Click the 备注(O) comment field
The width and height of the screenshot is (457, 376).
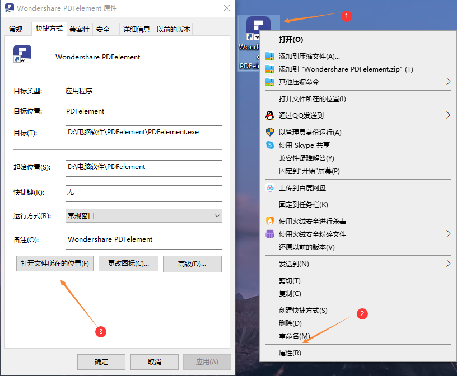click(144, 241)
